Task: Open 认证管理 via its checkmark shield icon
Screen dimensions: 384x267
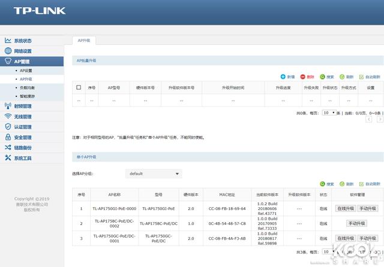Action: click(8, 126)
